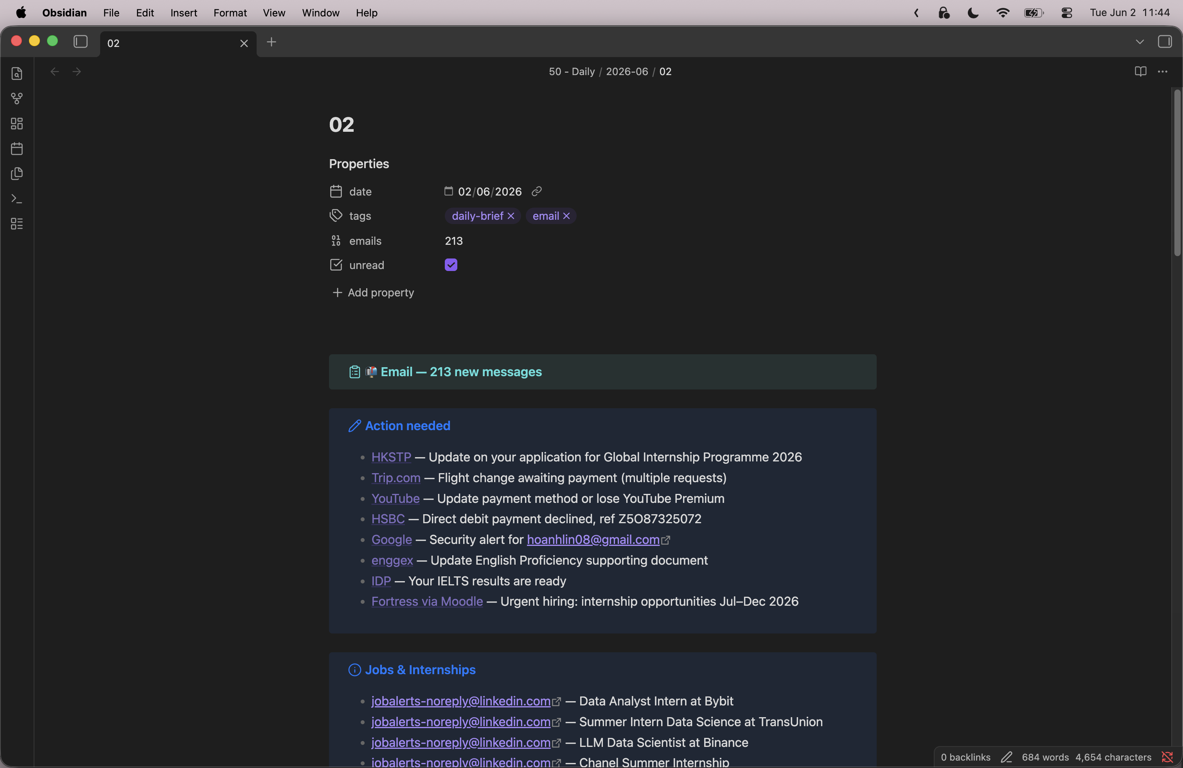
Task: Open canvas grid icon in ribbon
Action: [17, 124]
